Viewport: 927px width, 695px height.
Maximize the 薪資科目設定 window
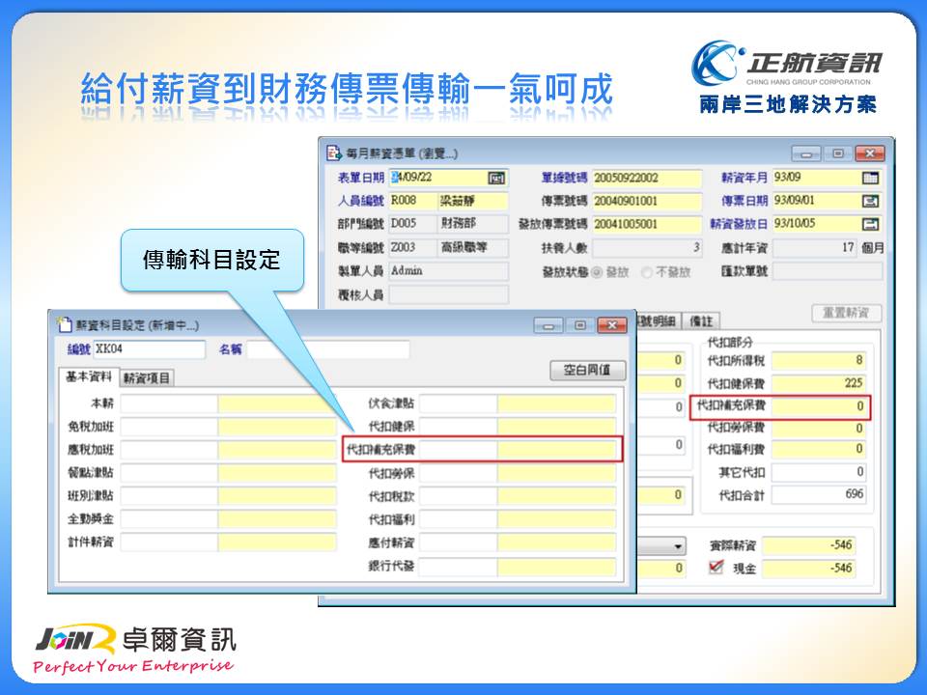coord(580,325)
